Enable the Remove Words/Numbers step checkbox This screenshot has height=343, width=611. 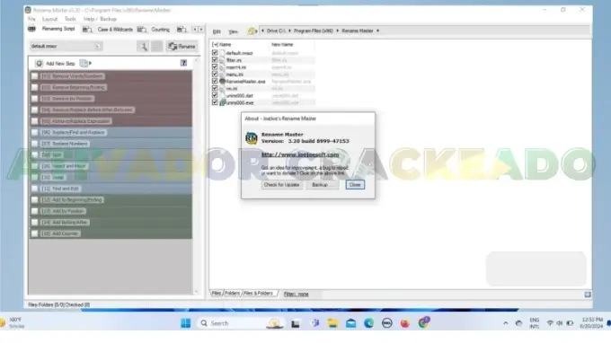[x=35, y=76]
